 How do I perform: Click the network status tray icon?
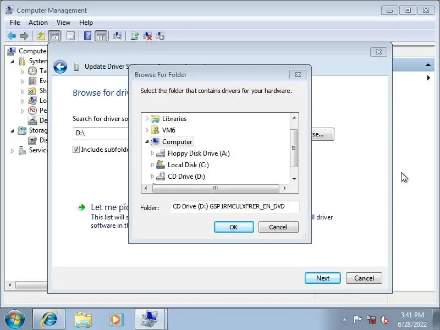pyautogui.click(x=371, y=320)
